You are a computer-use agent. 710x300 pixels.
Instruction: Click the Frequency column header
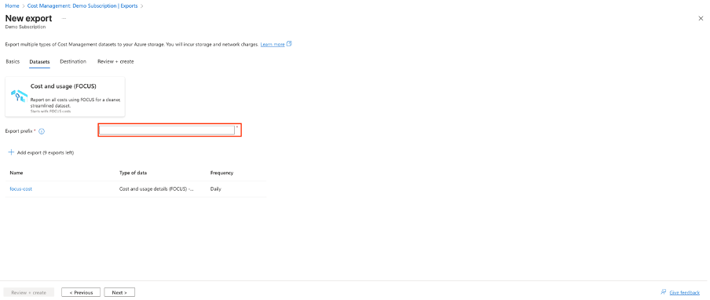(x=221, y=173)
